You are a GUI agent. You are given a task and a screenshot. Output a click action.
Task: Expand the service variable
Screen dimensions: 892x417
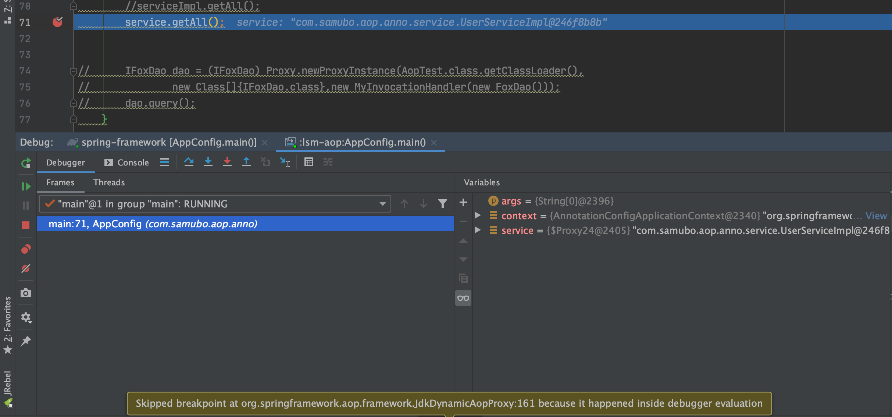pos(478,230)
